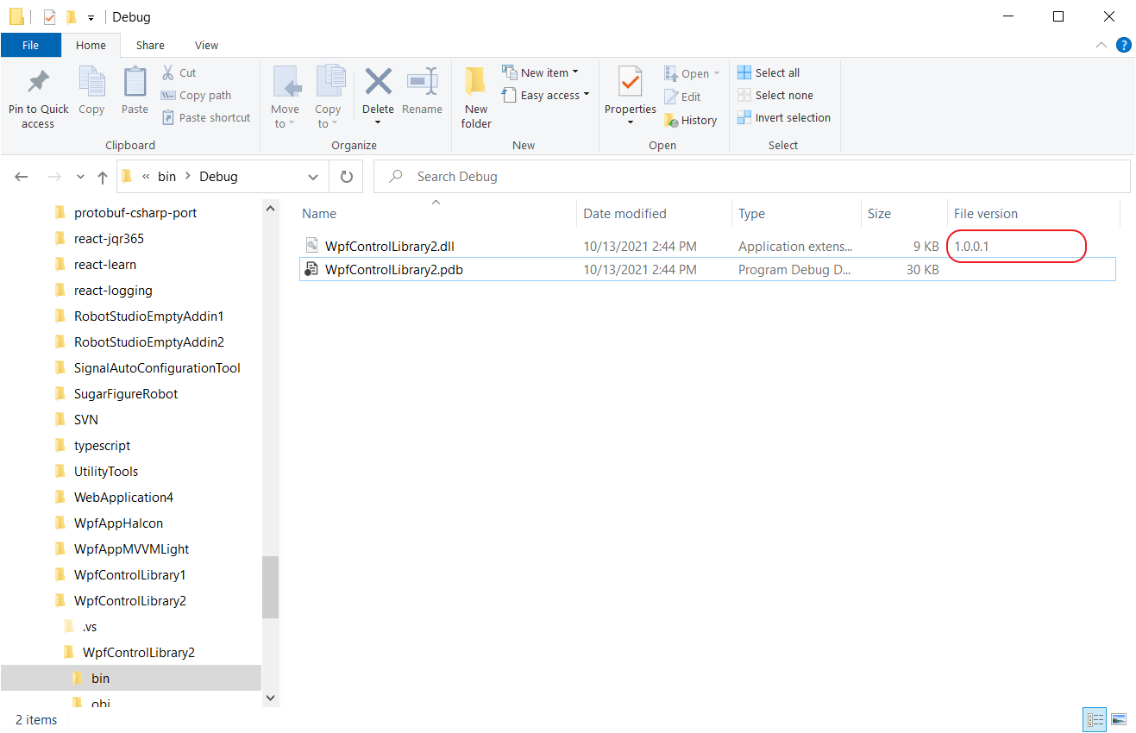Click Select all
Image resolution: width=1136 pixels, height=733 pixels.
[x=769, y=73]
